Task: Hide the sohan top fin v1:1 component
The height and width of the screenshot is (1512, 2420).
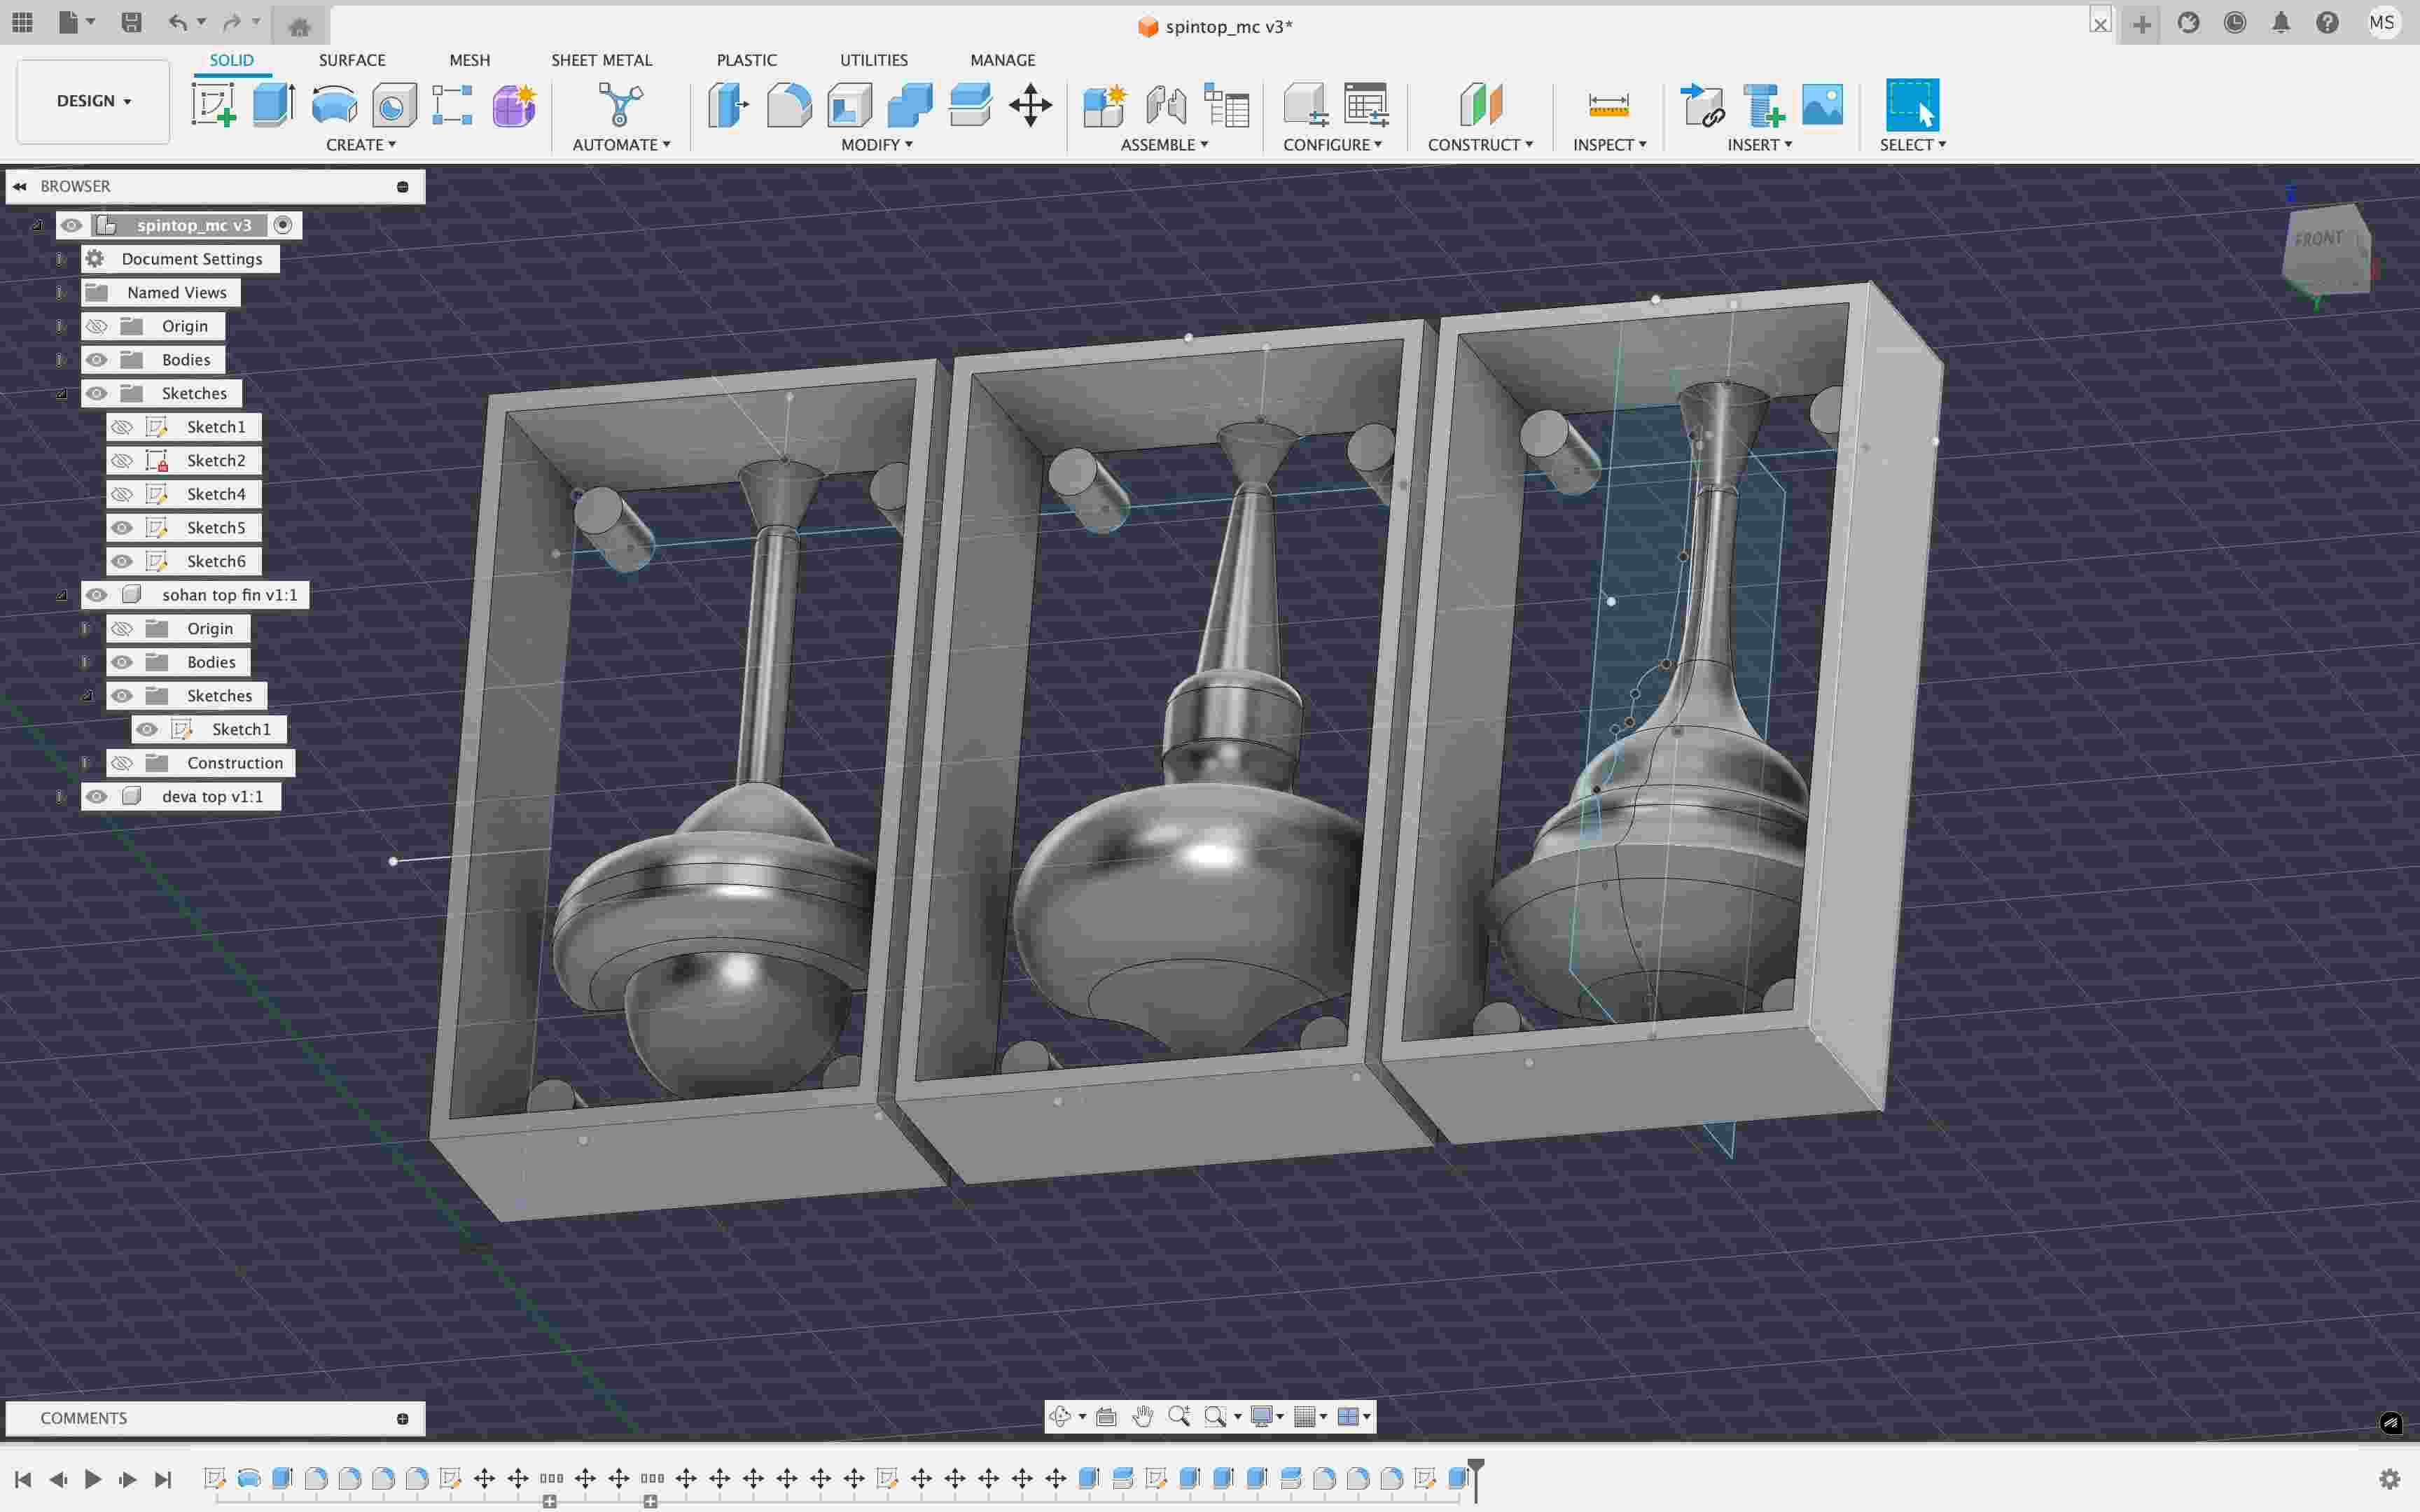Action: (x=96, y=595)
